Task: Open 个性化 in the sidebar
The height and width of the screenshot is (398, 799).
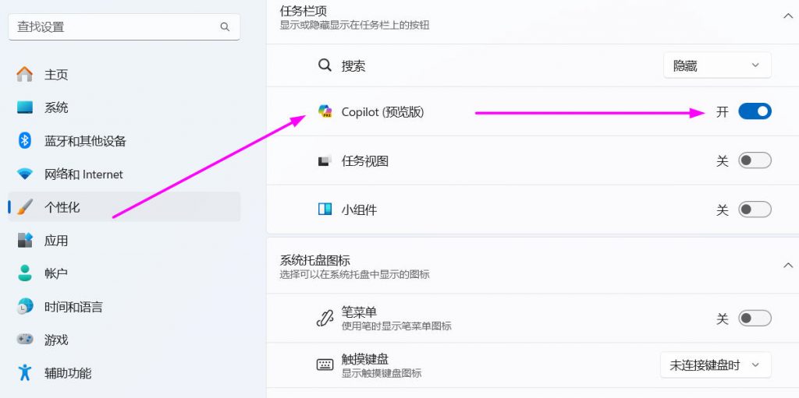Action: pos(62,207)
